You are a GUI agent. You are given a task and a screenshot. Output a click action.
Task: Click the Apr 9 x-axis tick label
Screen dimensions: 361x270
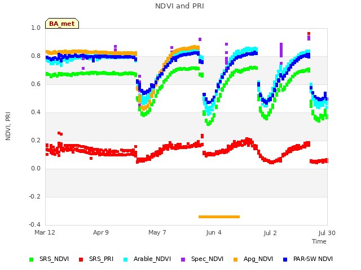click(101, 232)
